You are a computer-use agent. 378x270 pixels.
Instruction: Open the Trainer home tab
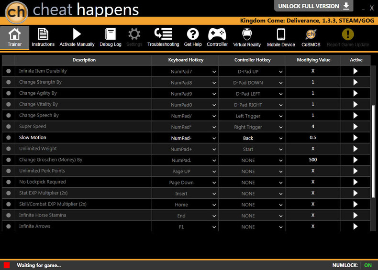pyautogui.click(x=14, y=38)
